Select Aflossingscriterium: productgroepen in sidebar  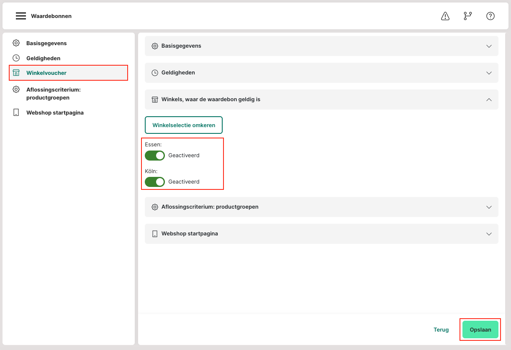(53, 93)
